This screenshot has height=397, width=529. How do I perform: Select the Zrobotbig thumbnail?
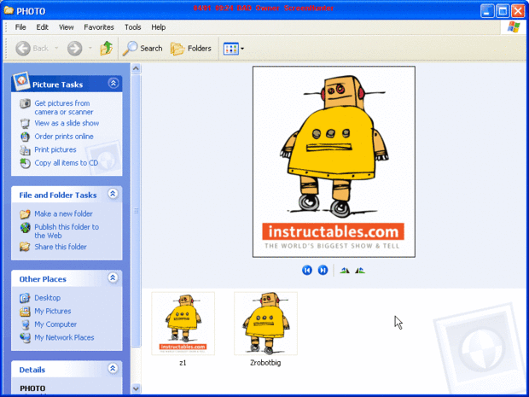(265, 324)
